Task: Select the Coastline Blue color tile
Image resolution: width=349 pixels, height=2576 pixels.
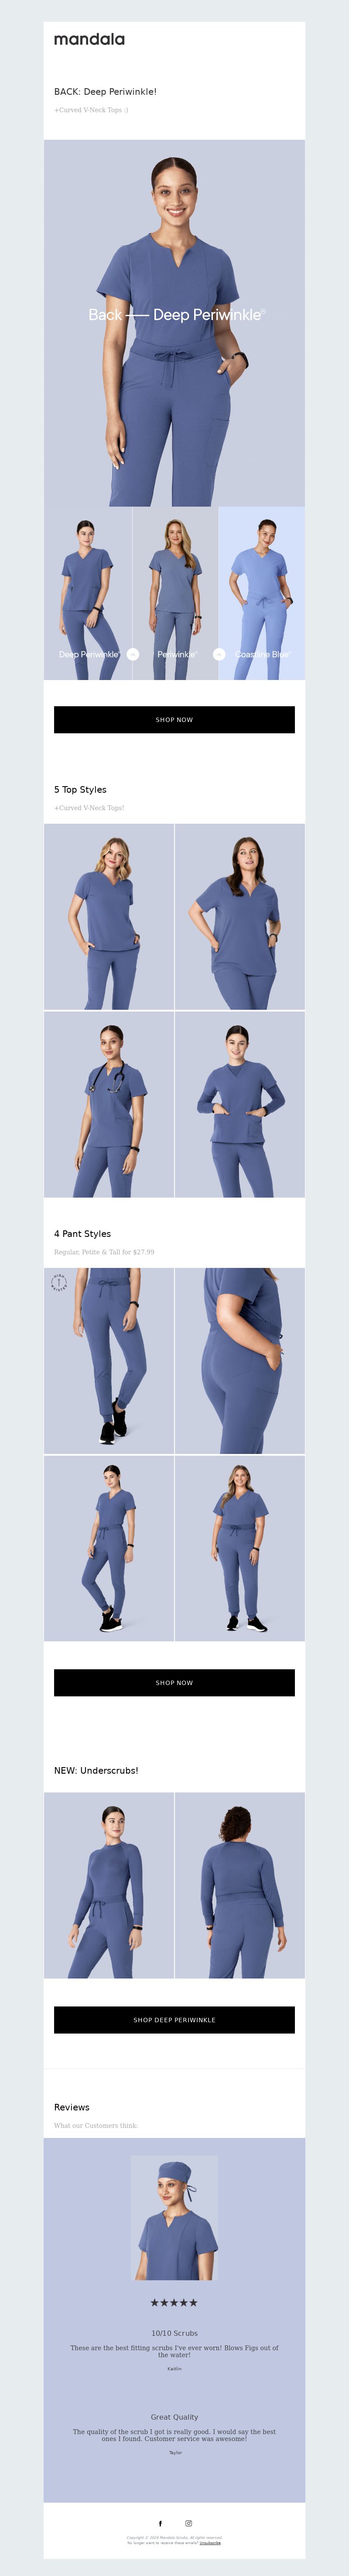Action: (262, 593)
